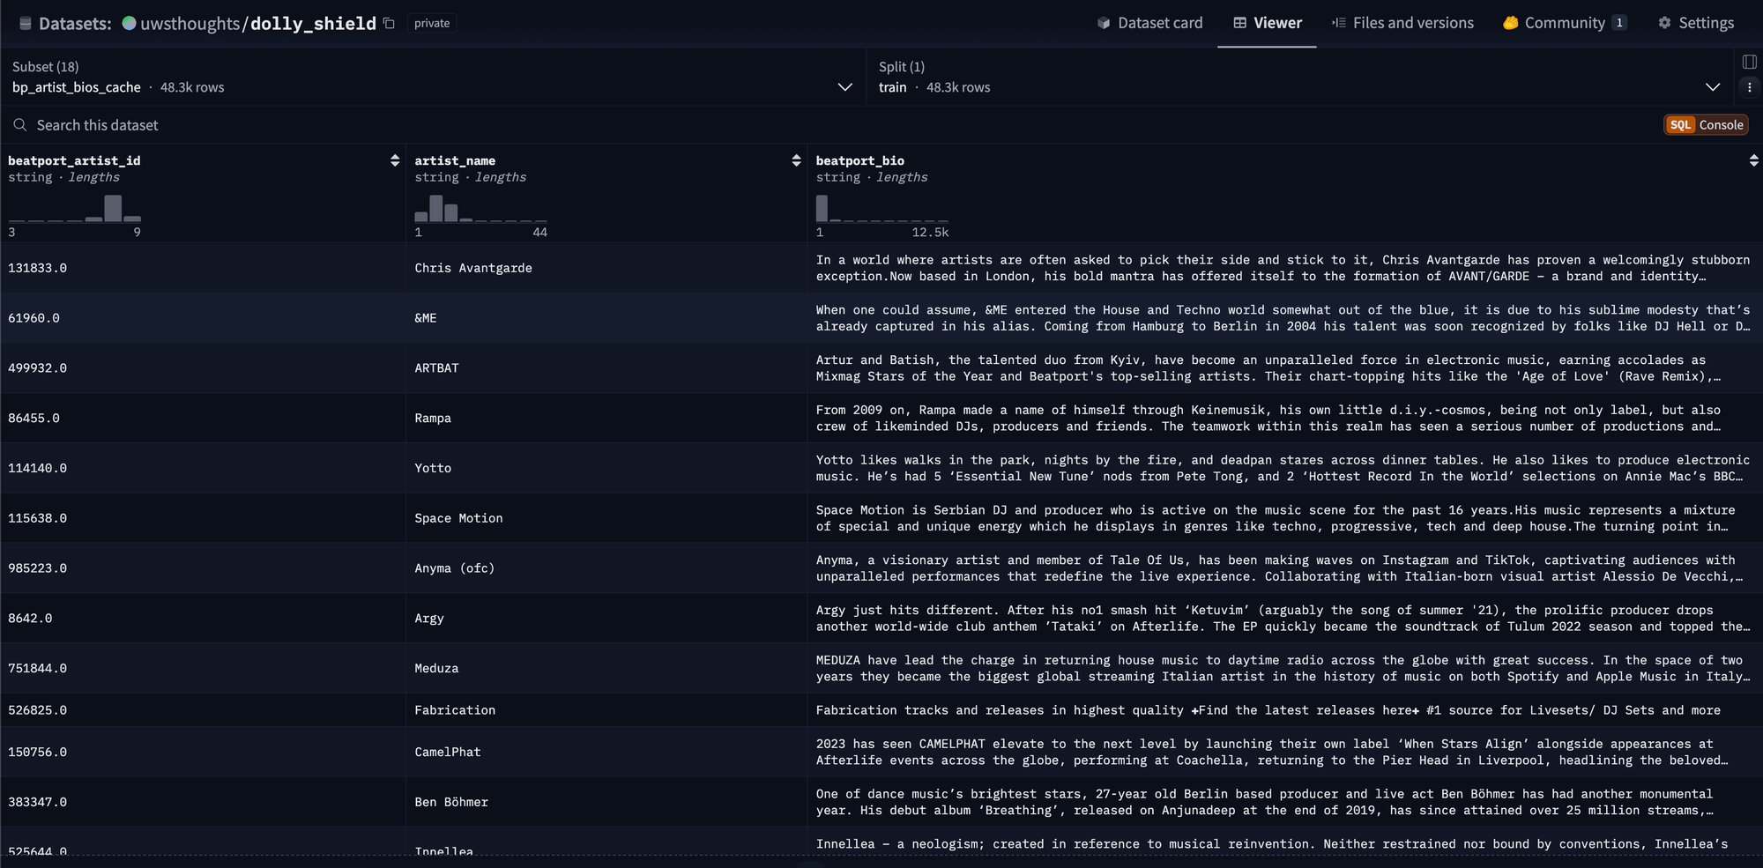The height and width of the screenshot is (868, 1763).
Task: Expand the Subset dropdown
Action: [844, 87]
